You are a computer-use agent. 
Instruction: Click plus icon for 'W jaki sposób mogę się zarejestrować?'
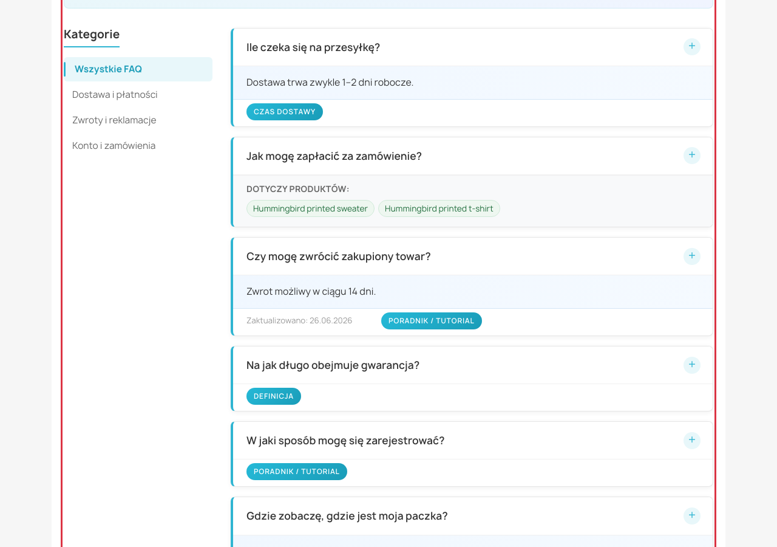coord(692,440)
